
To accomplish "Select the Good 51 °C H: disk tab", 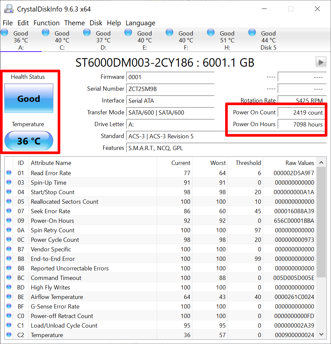I will coord(227,40).
